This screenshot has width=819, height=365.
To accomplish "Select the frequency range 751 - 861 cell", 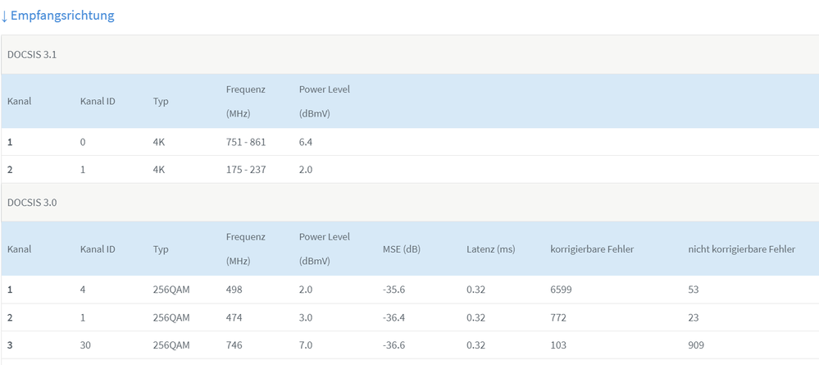I will (246, 142).
